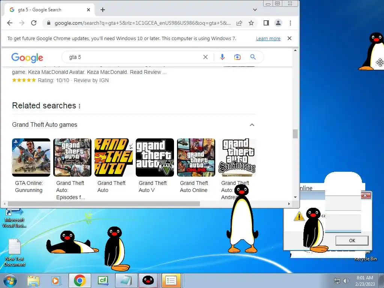The width and height of the screenshot is (384, 288).
Task: Click the yellow warning icon in the dialog
Action: (x=299, y=216)
